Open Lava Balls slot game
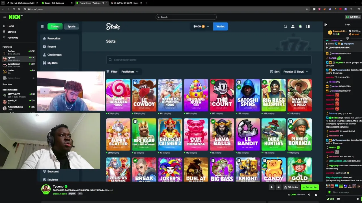This screenshot has width=362, height=203. (x=222, y=134)
